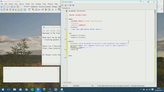Select the TToggleBox component icon

pyautogui.click(x=49, y=10)
